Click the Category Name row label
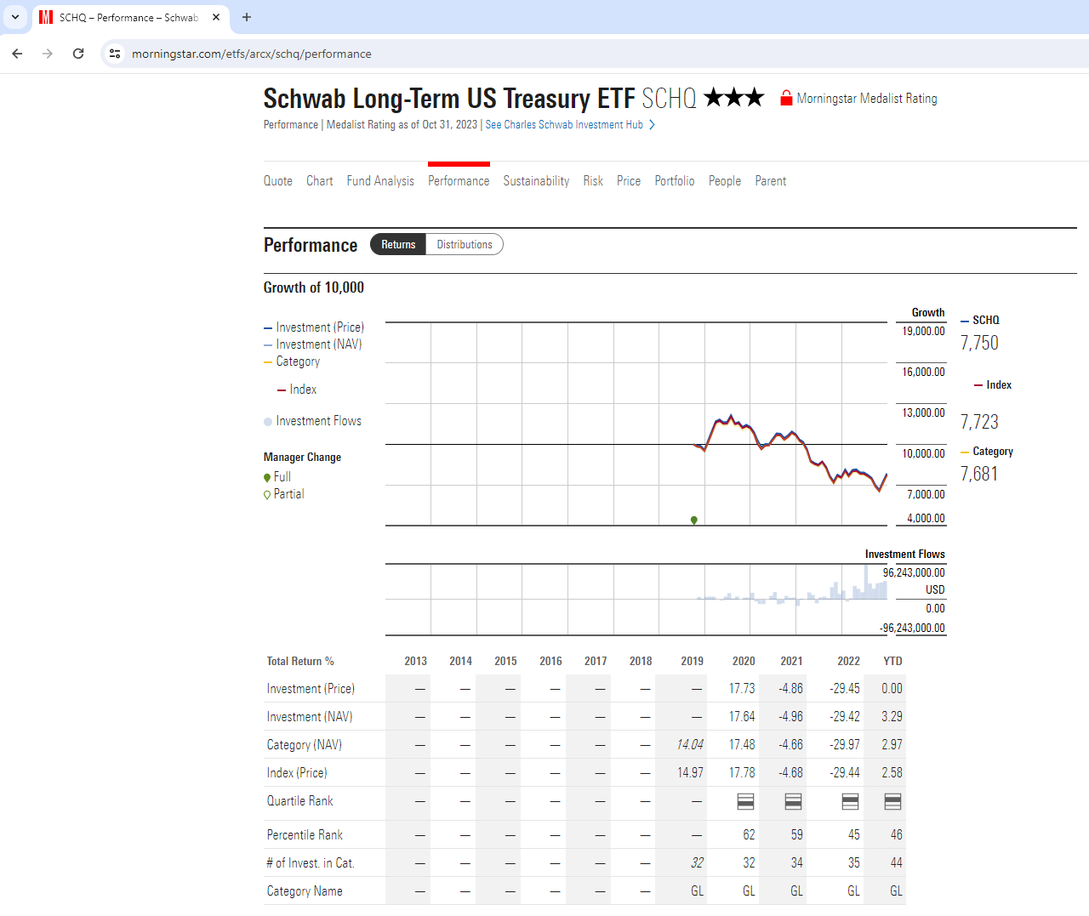Screen dimensions: 1089x916 point(305,891)
